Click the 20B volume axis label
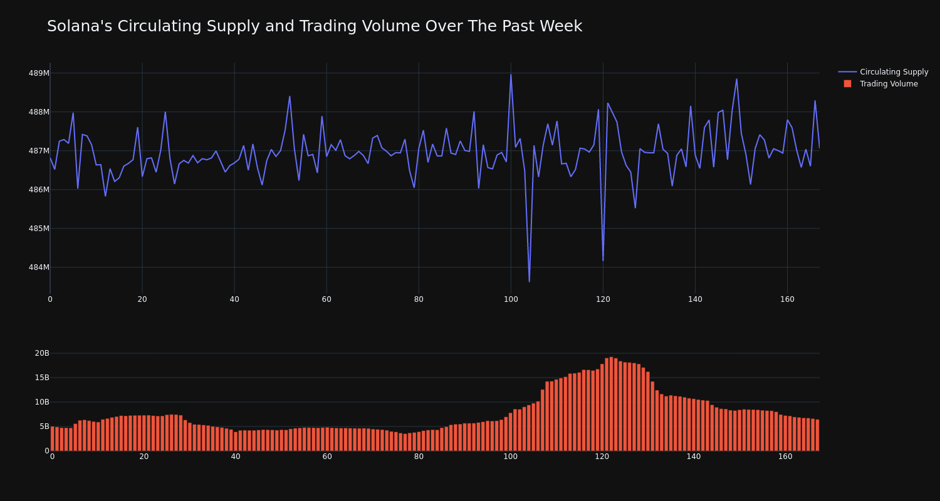This screenshot has width=940, height=501. pyautogui.click(x=42, y=353)
